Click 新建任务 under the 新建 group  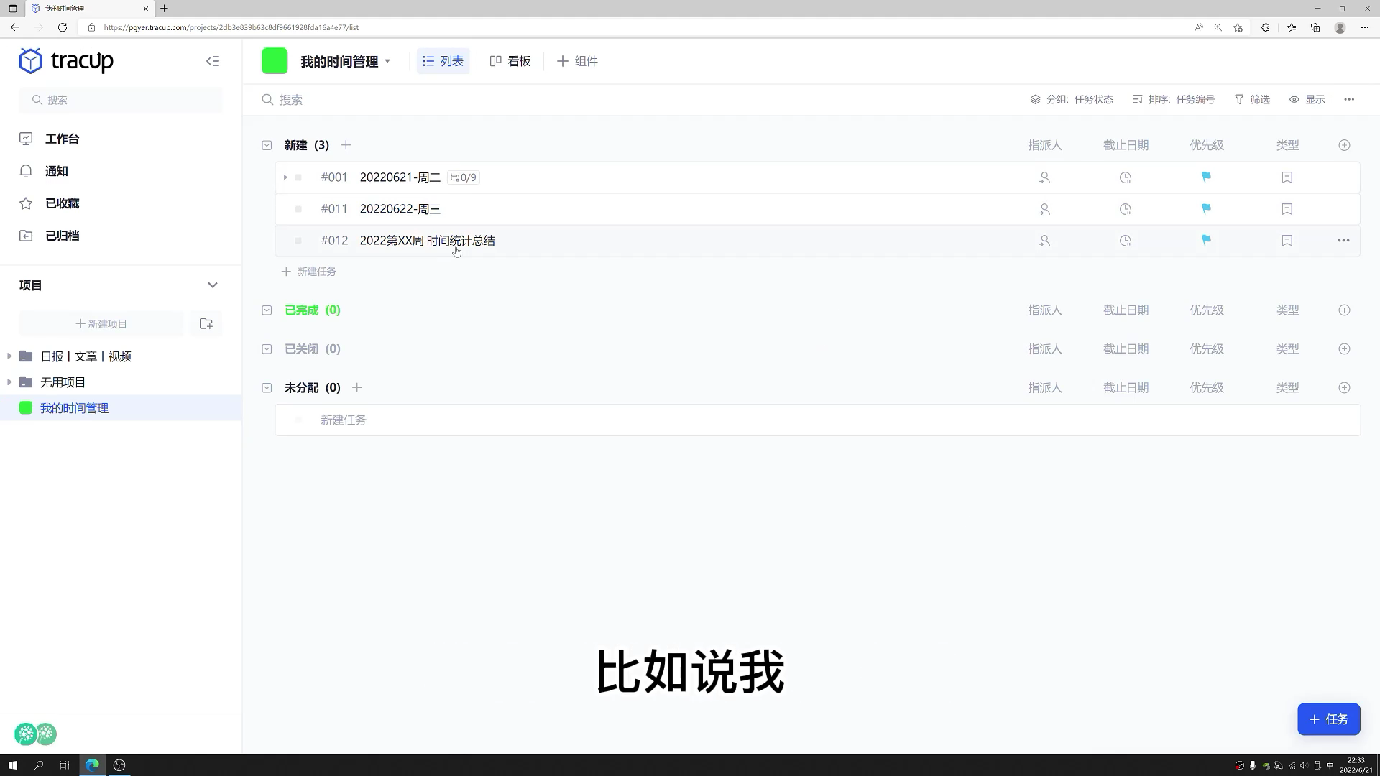click(x=308, y=271)
